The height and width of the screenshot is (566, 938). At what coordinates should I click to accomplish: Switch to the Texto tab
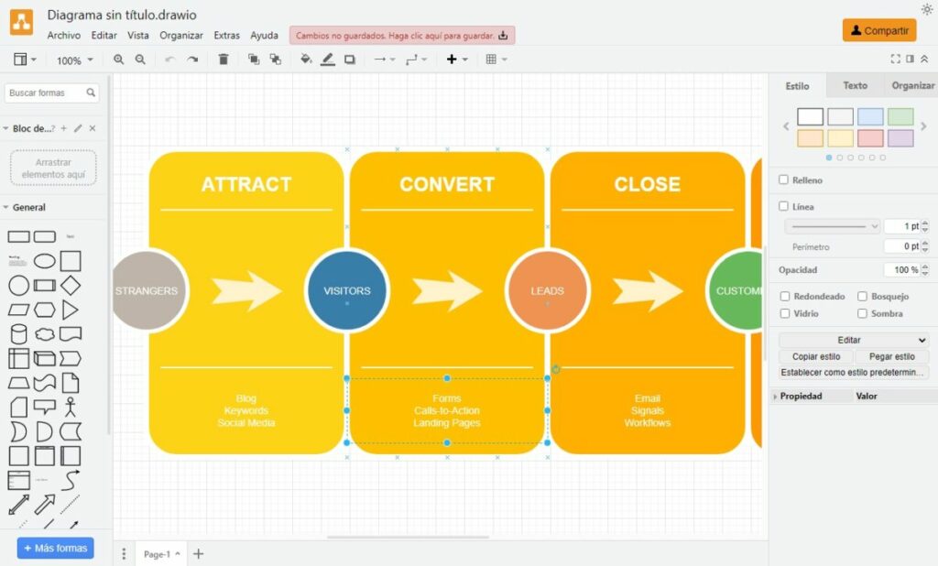tap(855, 85)
